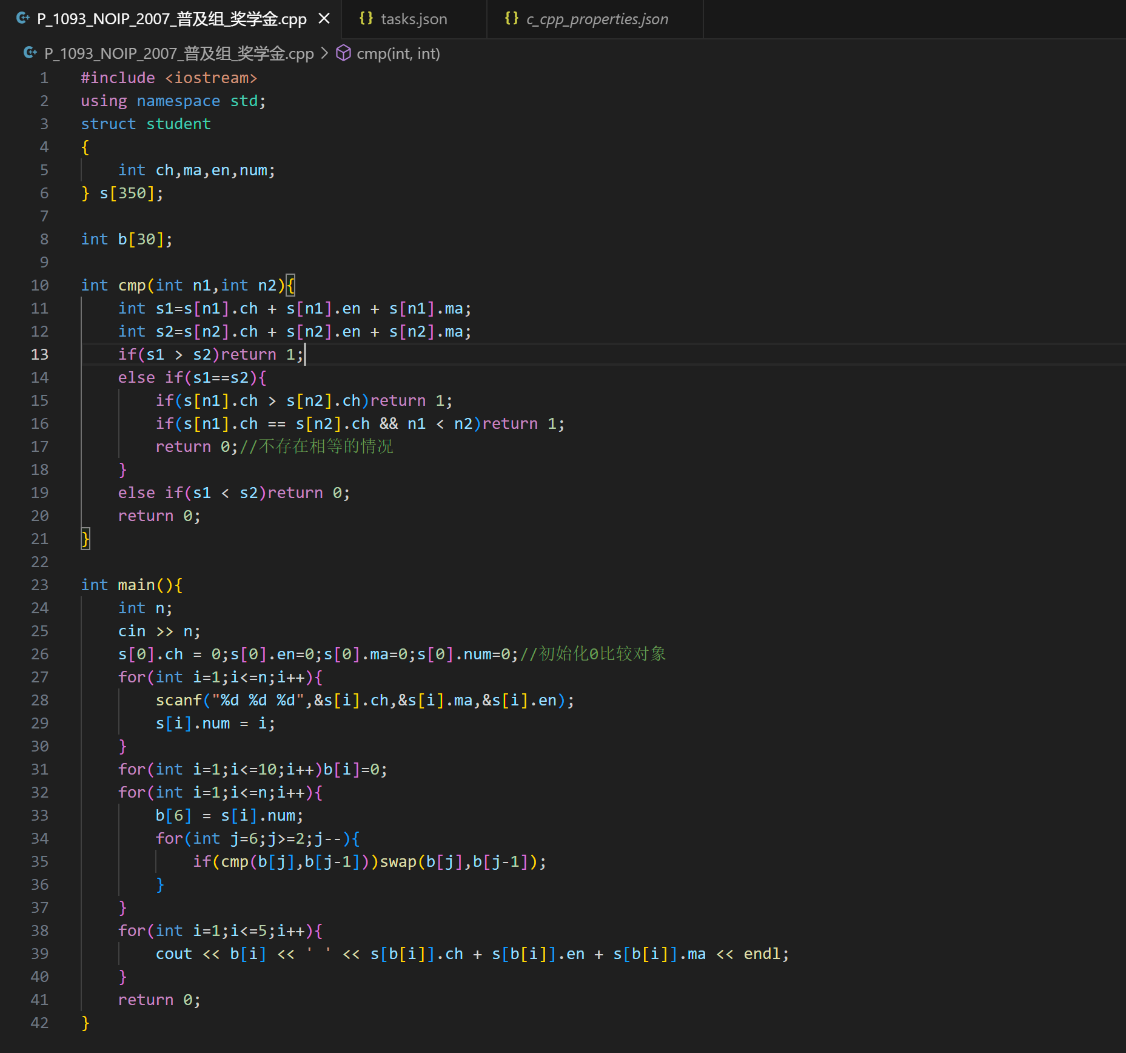Select line 13 via its line number

(x=39, y=354)
